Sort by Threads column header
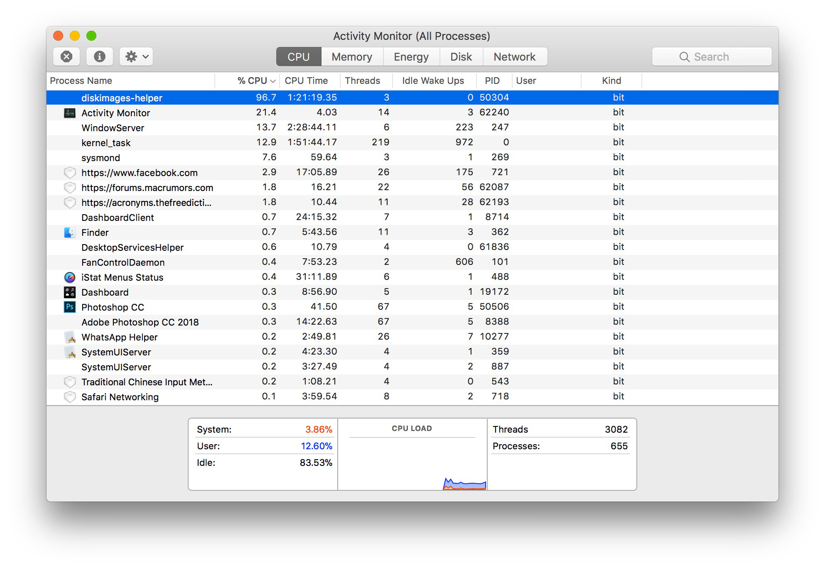Image resolution: width=825 pixels, height=568 pixels. coord(366,81)
